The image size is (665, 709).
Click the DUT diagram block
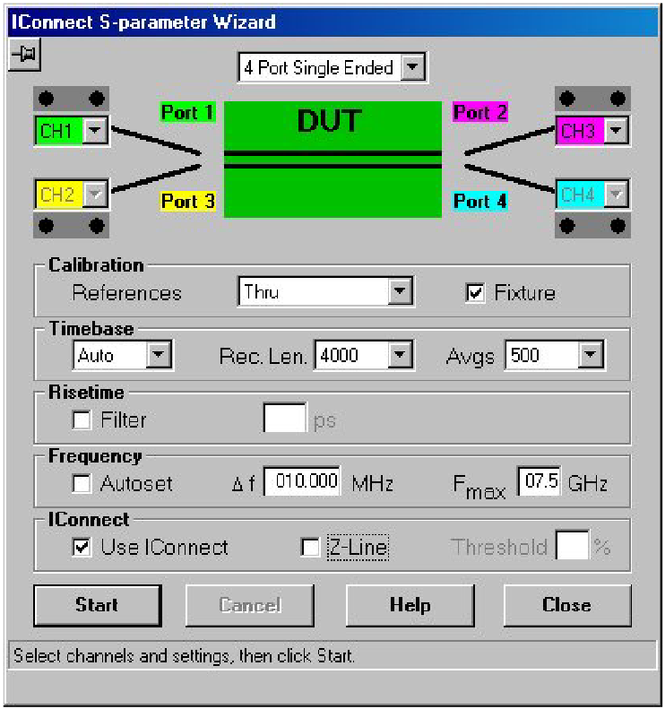pyautogui.click(x=332, y=160)
